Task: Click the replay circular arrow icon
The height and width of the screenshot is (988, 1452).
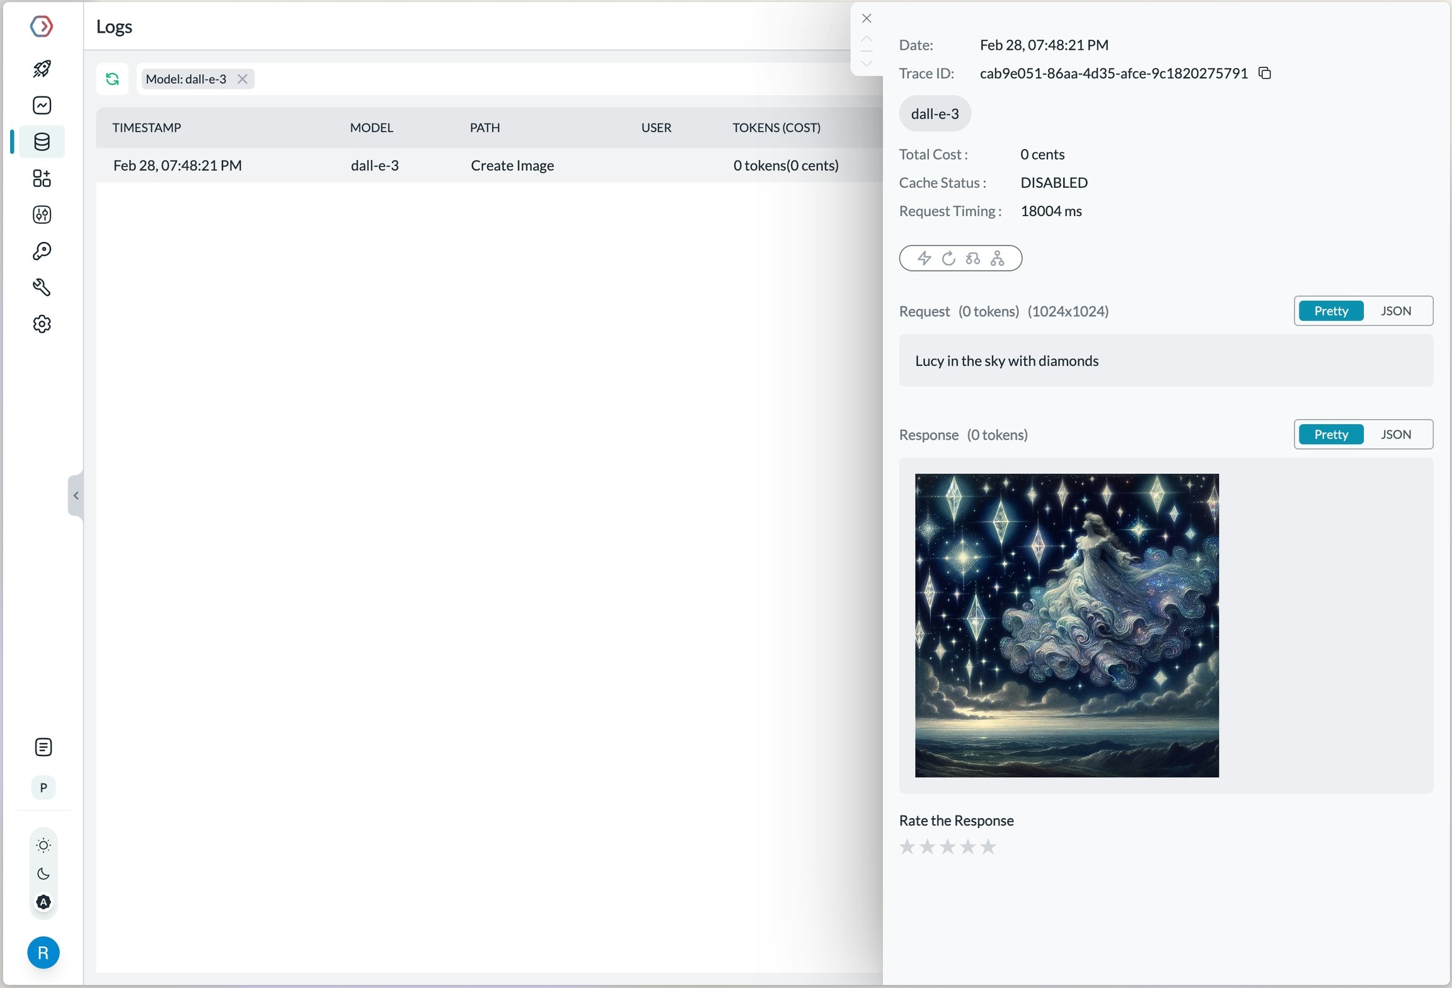Action: point(948,258)
